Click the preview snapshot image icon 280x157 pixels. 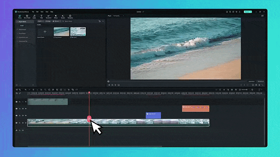point(262,16)
